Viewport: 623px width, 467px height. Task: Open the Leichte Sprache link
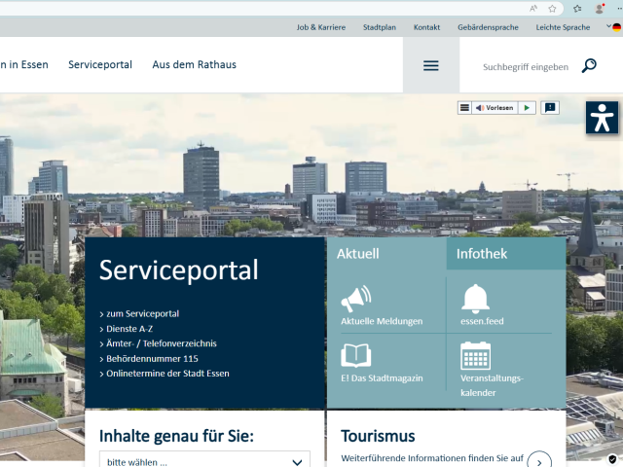(x=563, y=27)
